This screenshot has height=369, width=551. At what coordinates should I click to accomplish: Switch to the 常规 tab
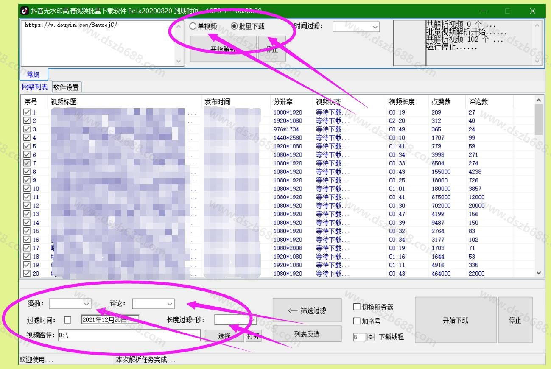pos(33,75)
